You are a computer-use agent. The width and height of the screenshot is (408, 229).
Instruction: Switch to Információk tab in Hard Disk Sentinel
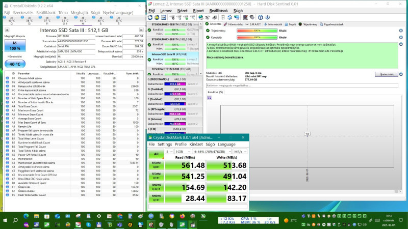pyautogui.click(x=273, y=24)
